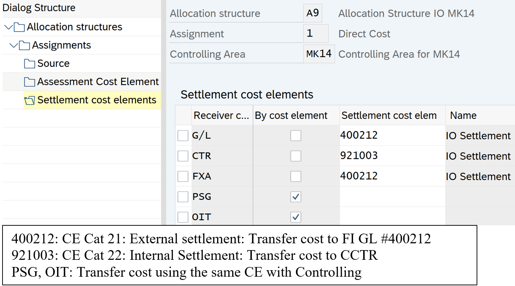Click the Assessment Cost Element folder icon
The height and width of the screenshot is (286, 515).
(29, 82)
